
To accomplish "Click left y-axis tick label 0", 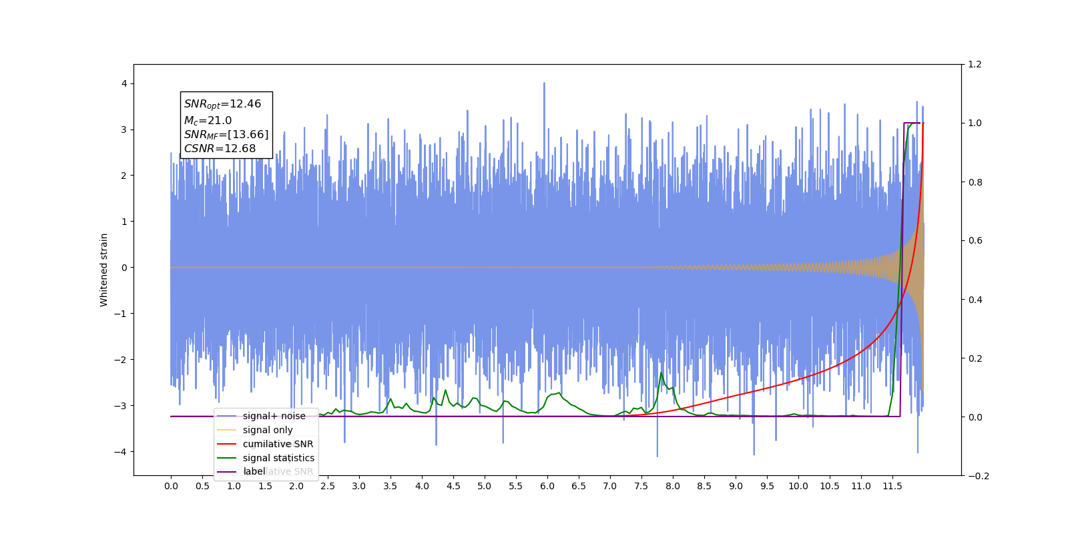I will (124, 268).
